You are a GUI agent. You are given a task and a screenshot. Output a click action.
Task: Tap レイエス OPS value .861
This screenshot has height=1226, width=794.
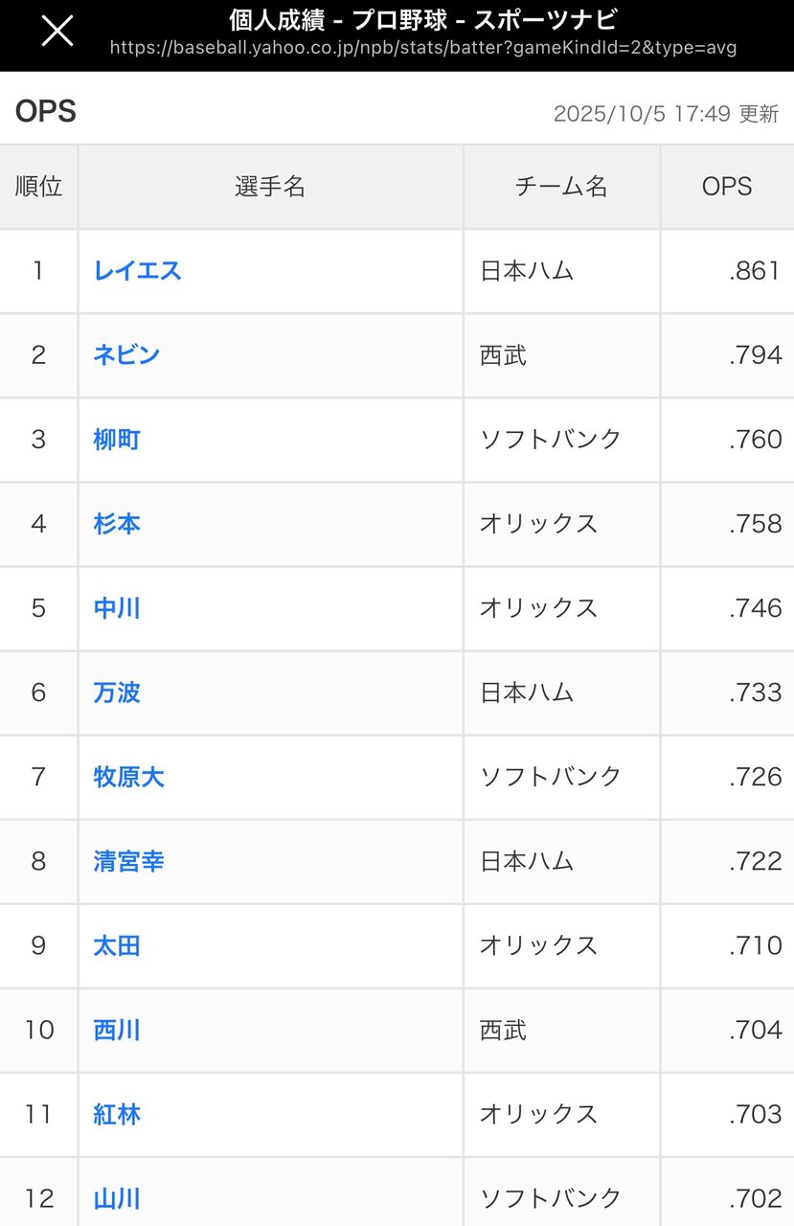755,271
